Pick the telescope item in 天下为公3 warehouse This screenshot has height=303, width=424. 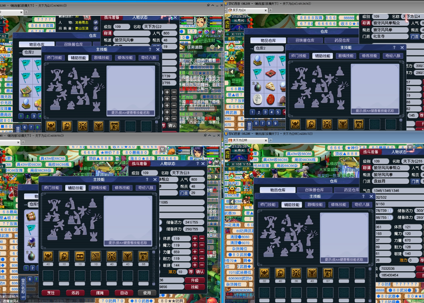coord(31,216)
